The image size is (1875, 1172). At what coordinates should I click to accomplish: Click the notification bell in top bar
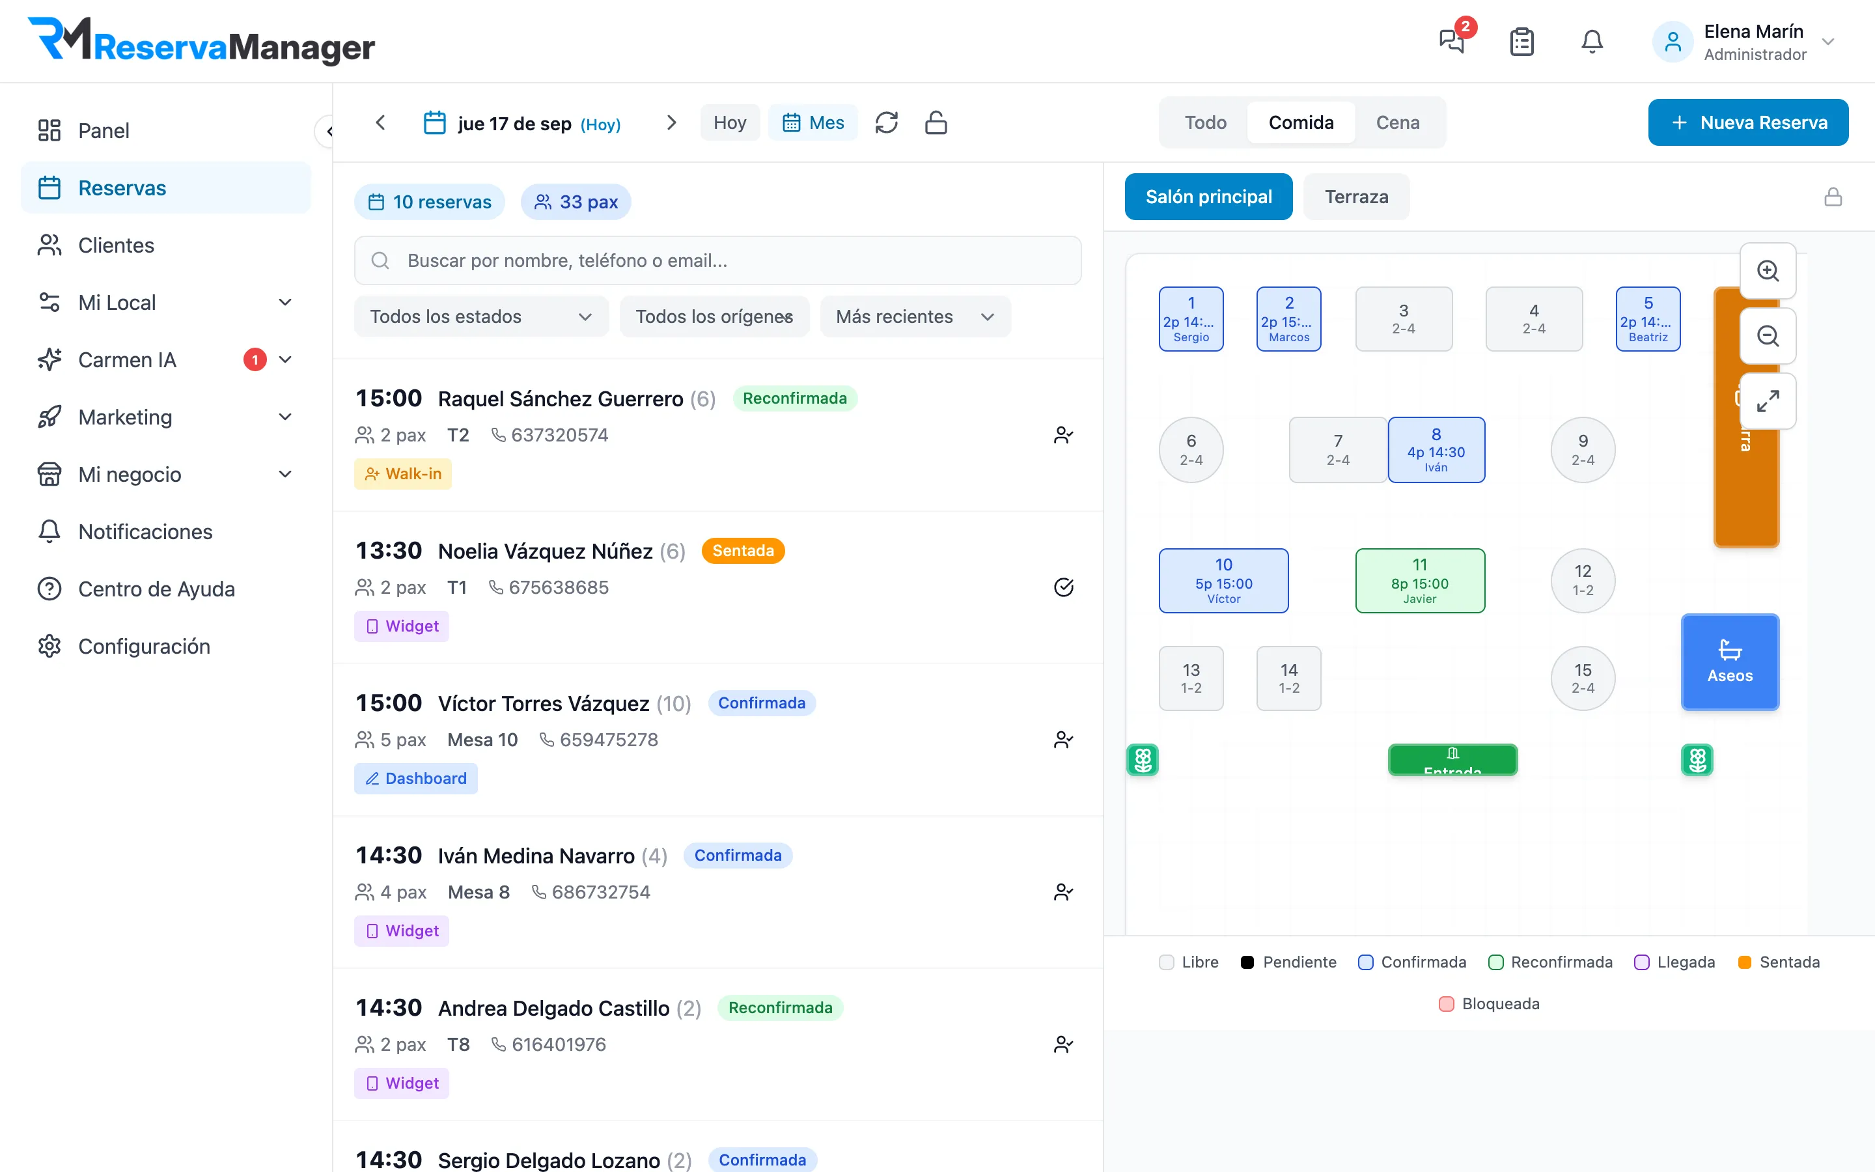pos(1591,41)
